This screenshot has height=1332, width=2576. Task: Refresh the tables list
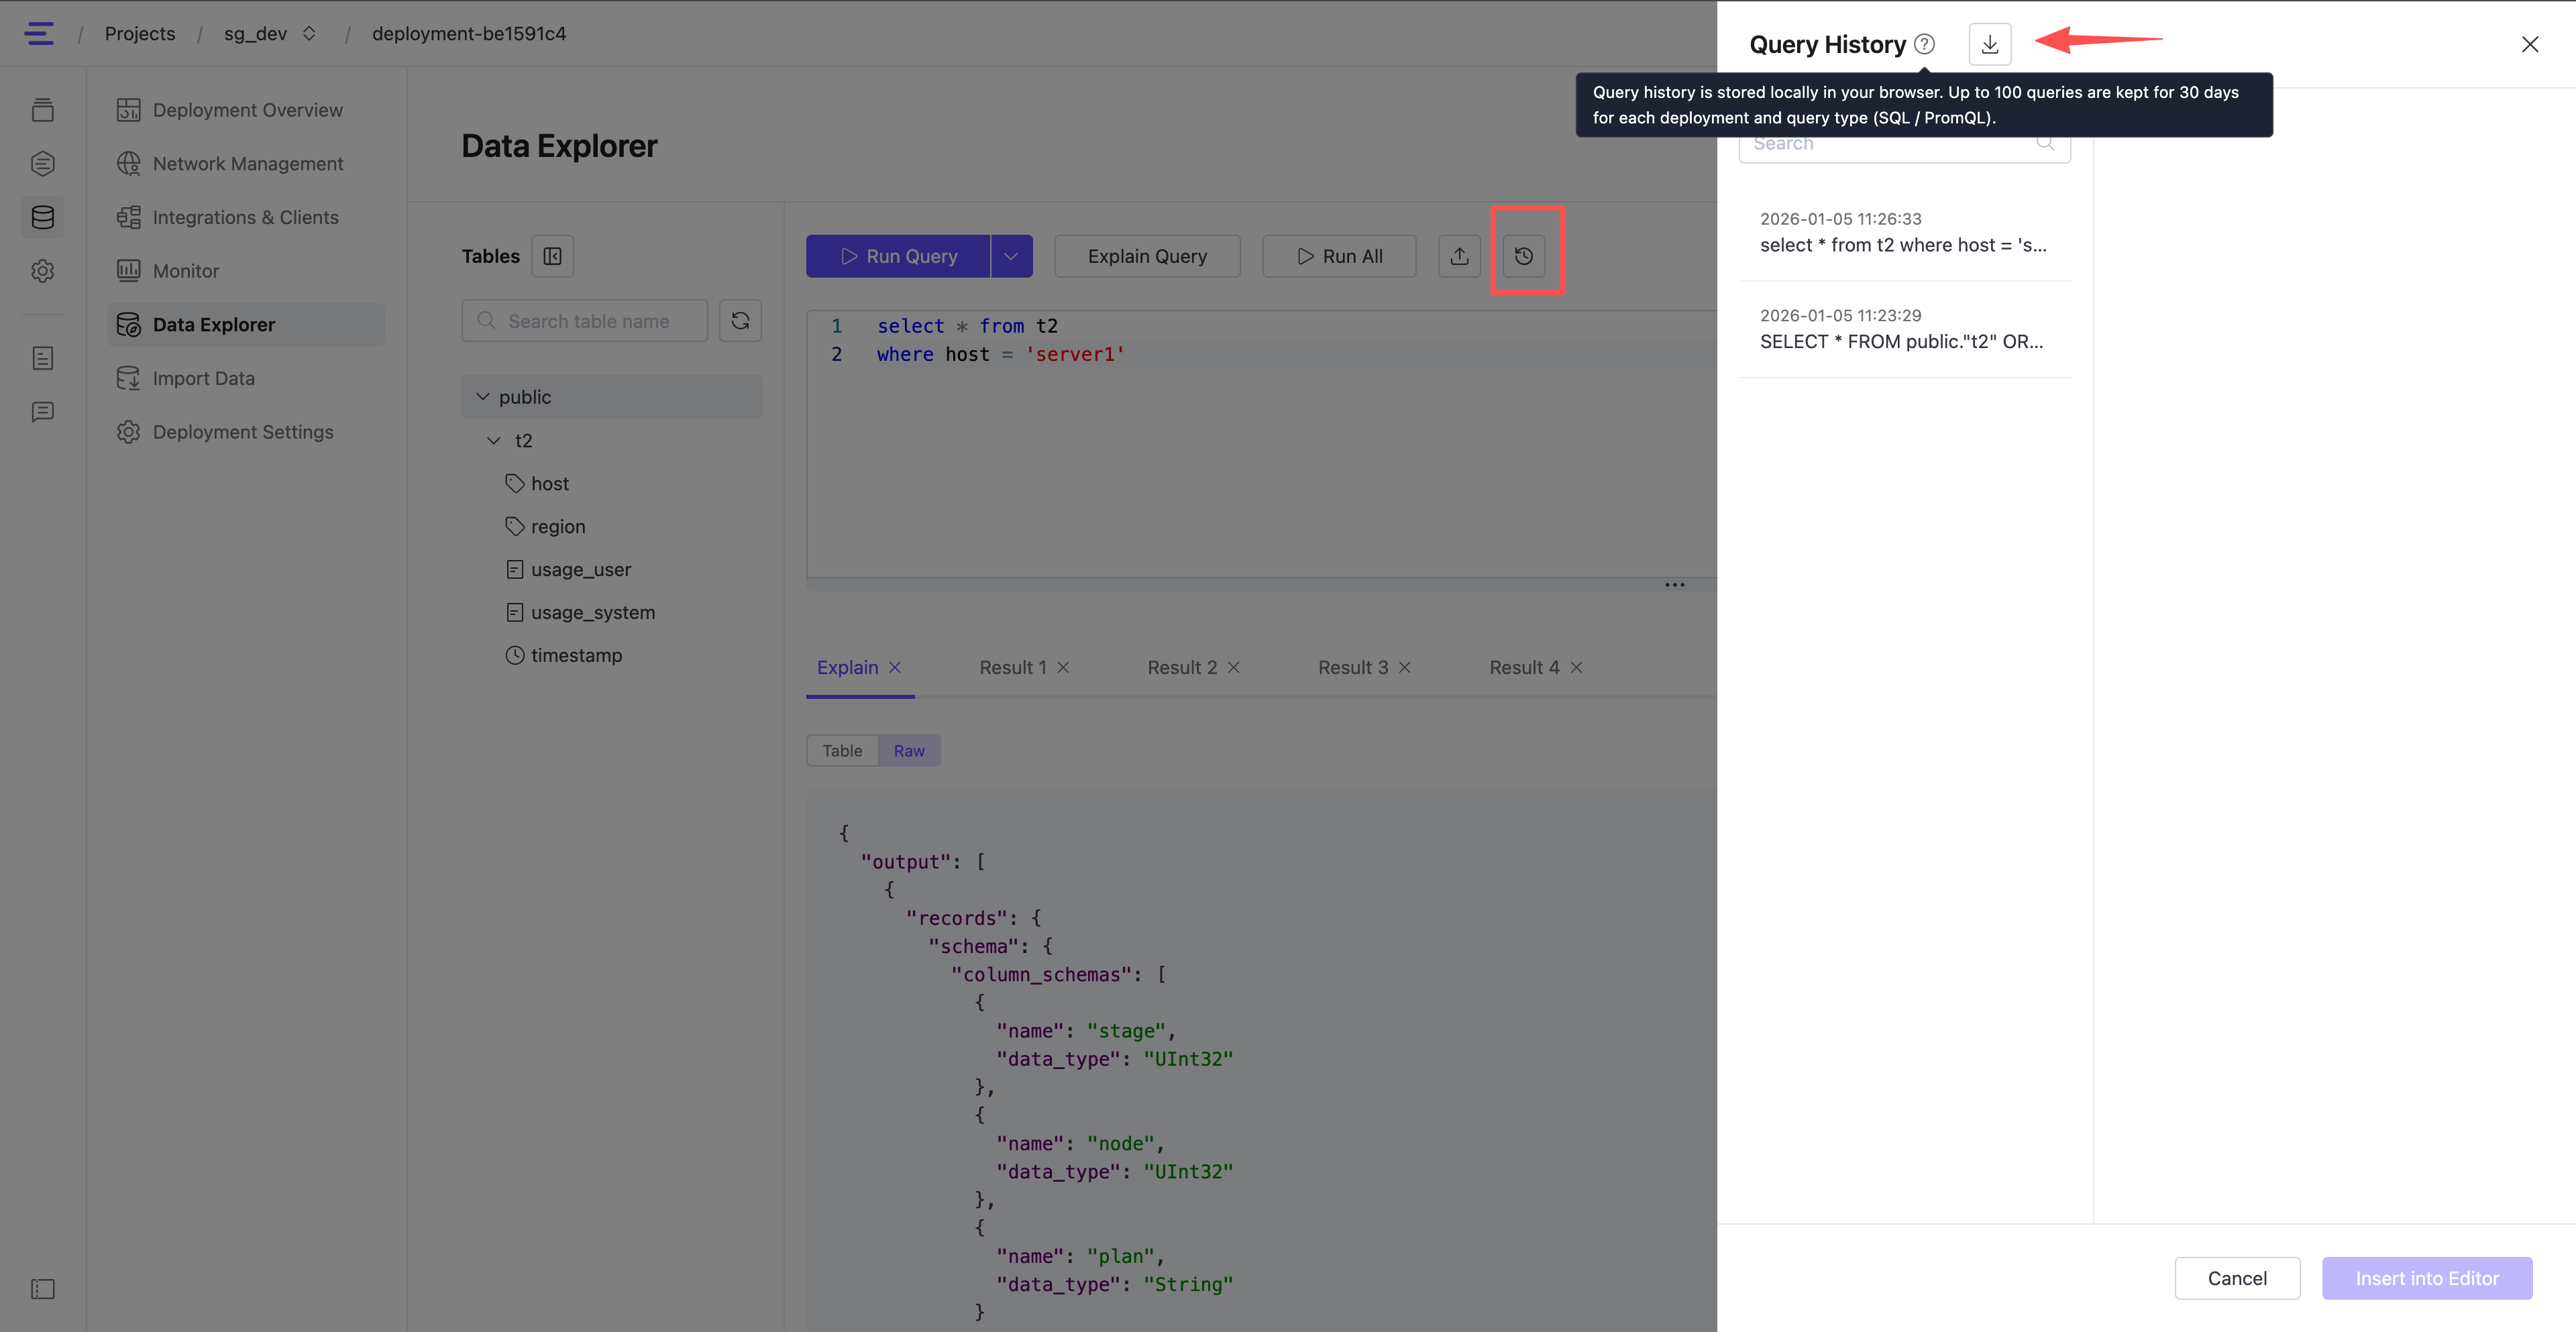[740, 320]
